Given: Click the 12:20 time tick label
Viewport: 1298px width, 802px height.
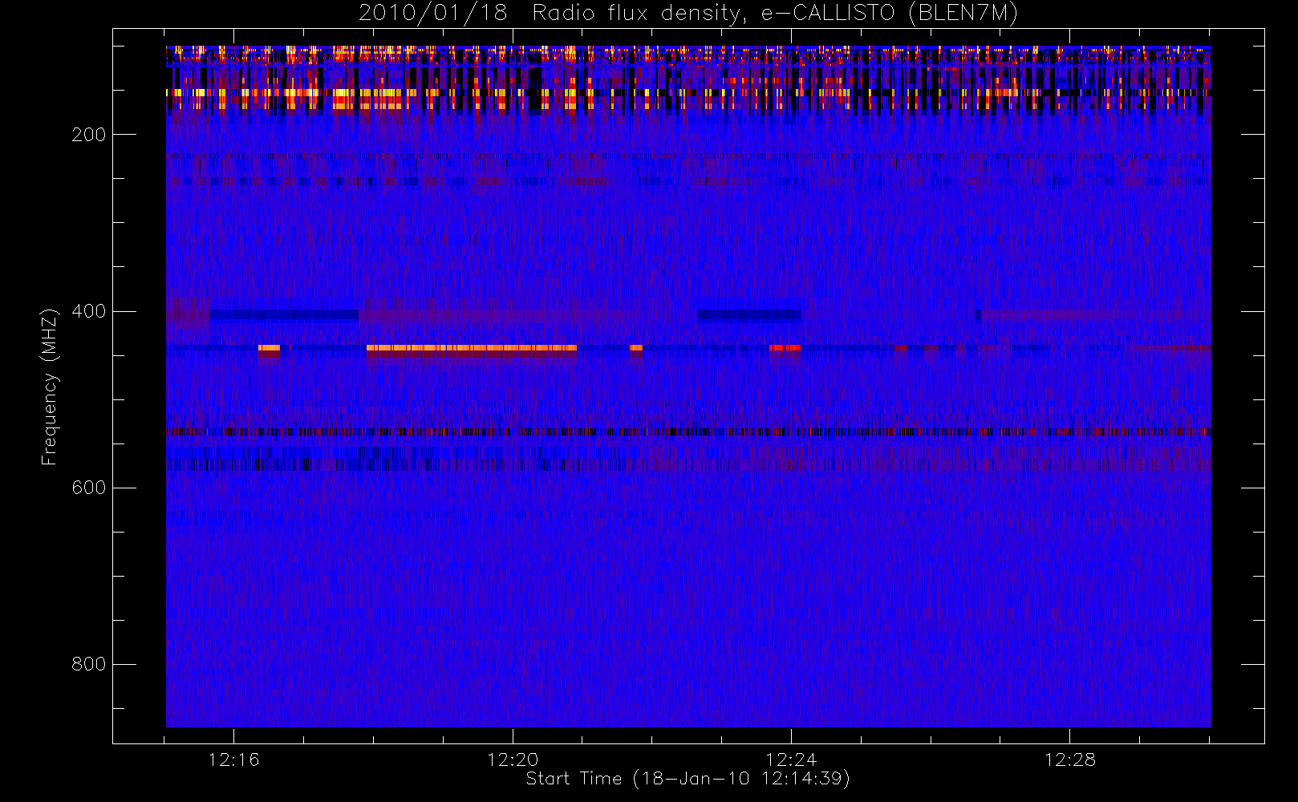Looking at the screenshot, I should click(513, 759).
